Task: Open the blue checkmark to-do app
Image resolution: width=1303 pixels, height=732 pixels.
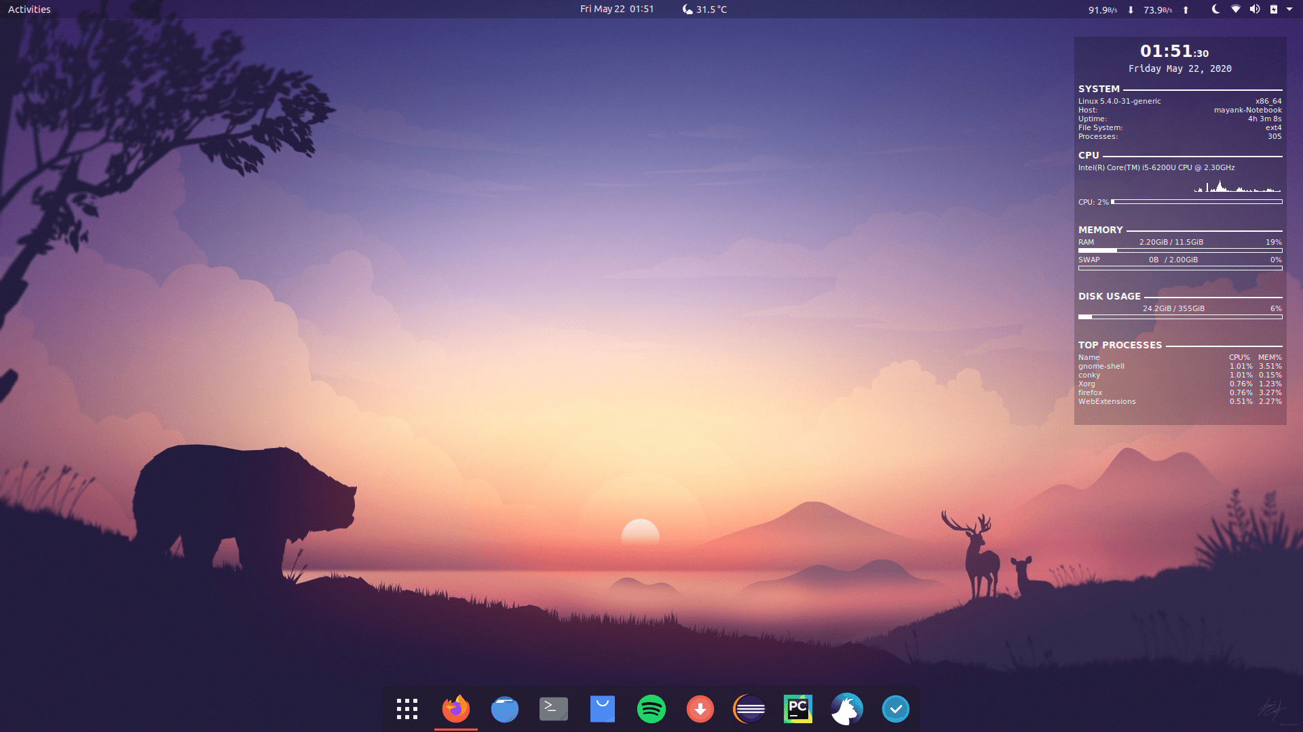Action: (896, 709)
